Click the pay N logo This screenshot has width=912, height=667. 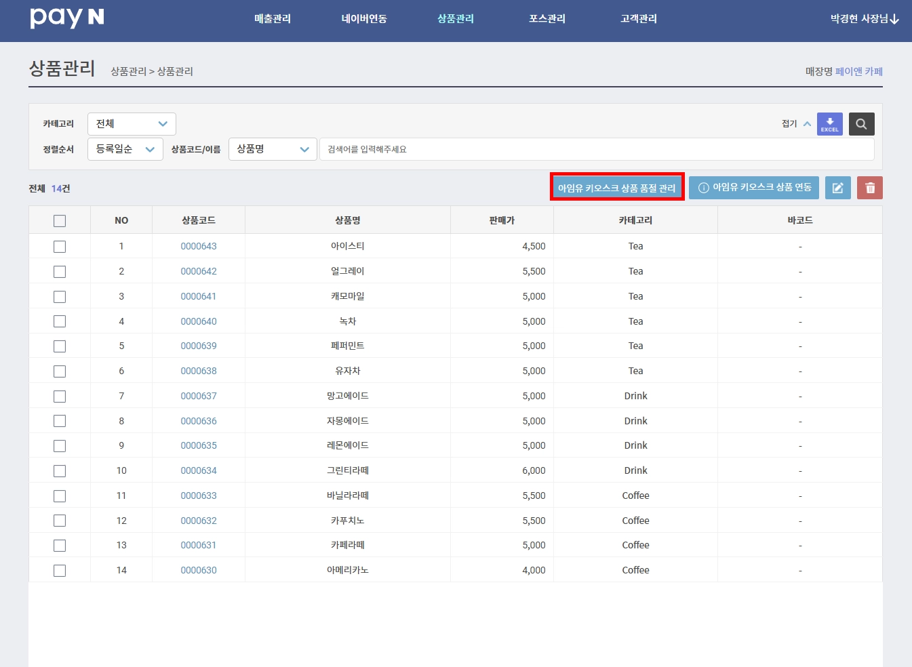pyautogui.click(x=67, y=18)
